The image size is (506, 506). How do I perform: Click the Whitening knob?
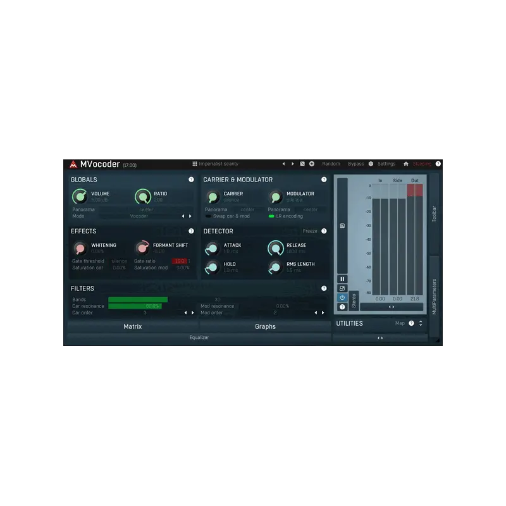[80, 248]
